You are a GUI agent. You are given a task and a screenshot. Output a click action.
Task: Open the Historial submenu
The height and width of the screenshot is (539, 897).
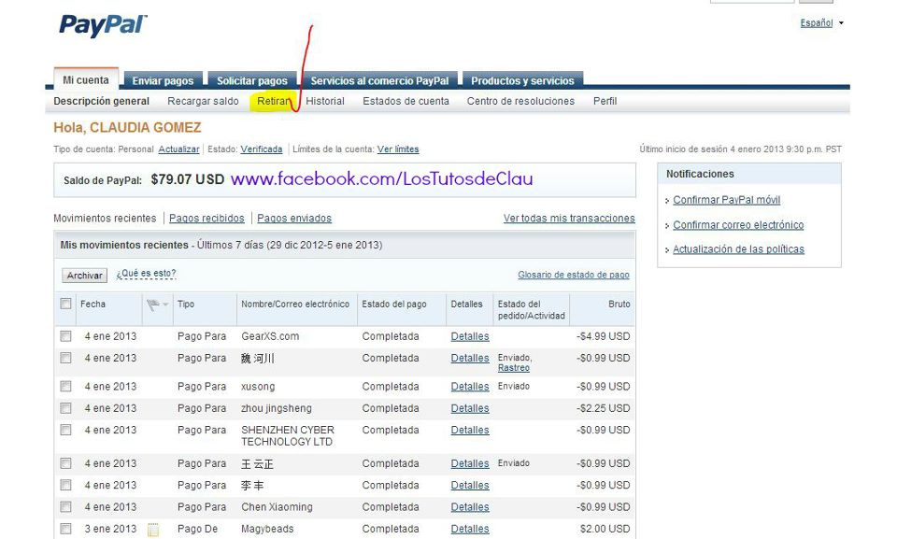325,101
